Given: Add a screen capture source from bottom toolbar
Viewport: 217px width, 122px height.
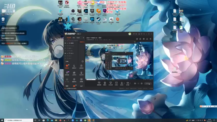Looking at the screenshot, I should click(99, 84).
